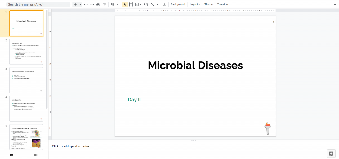Focus the Search the menus field

(x=38, y=4)
